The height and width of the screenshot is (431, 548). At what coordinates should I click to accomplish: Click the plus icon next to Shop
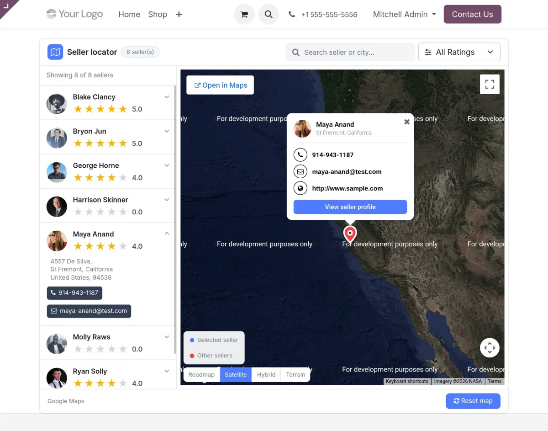coord(179,15)
